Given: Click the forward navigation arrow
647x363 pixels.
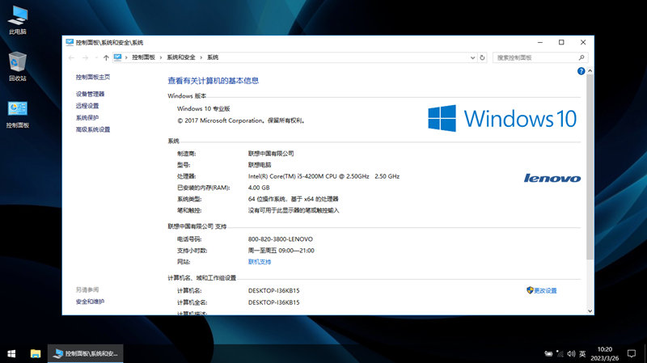Looking at the screenshot, I should [x=86, y=57].
